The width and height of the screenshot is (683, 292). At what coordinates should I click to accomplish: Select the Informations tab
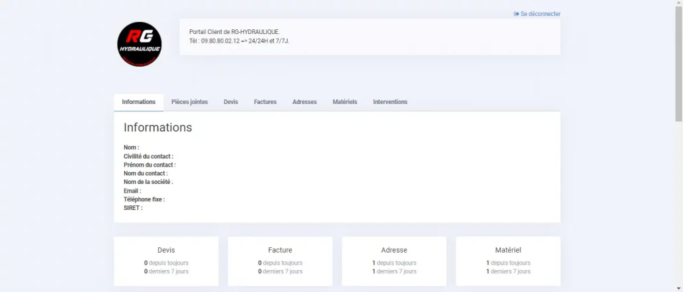click(x=139, y=102)
